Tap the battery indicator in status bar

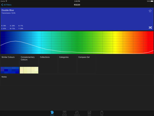pos(152,1)
